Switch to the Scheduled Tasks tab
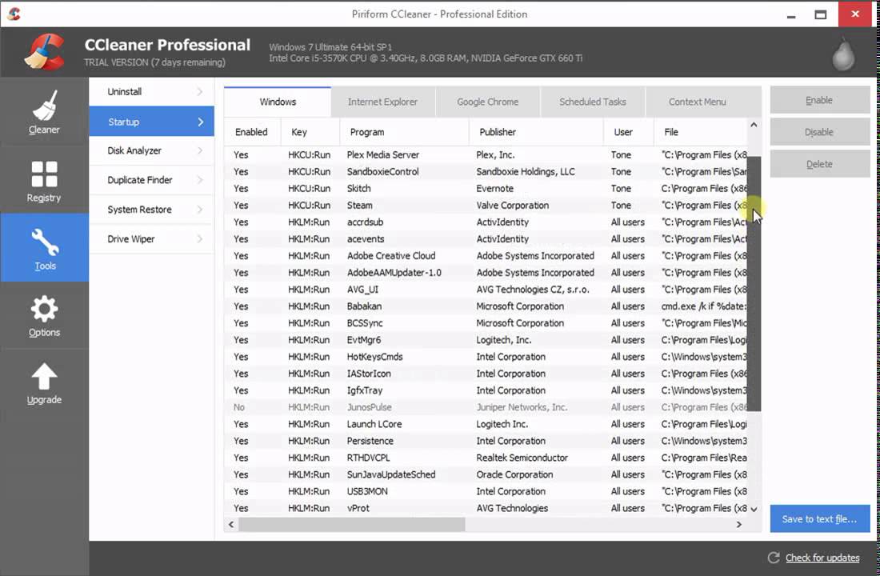 593,102
